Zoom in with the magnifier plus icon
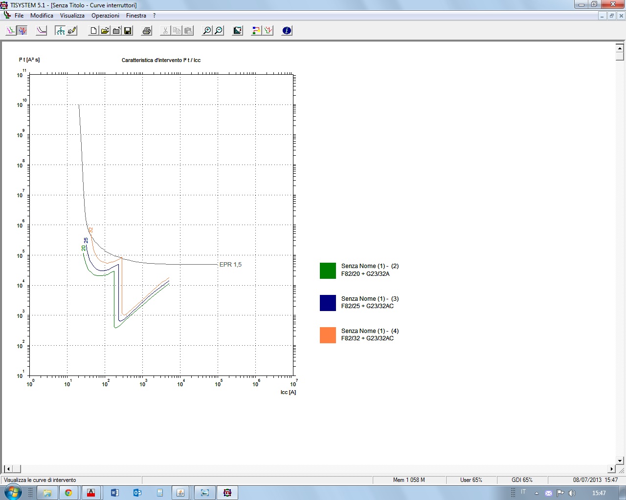The width and height of the screenshot is (626, 500). coord(207,31)
